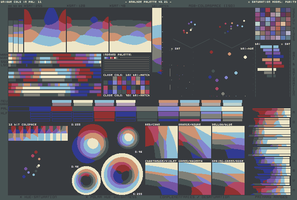297x200 pixels.
Task: Open the GREEN/MAGENTA complementary chart
Action: point(195,179)
